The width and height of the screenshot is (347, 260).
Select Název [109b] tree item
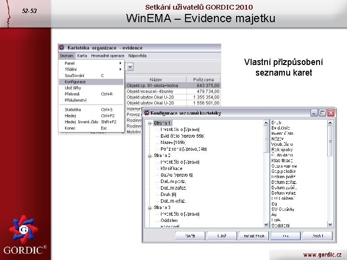point(173,143)
